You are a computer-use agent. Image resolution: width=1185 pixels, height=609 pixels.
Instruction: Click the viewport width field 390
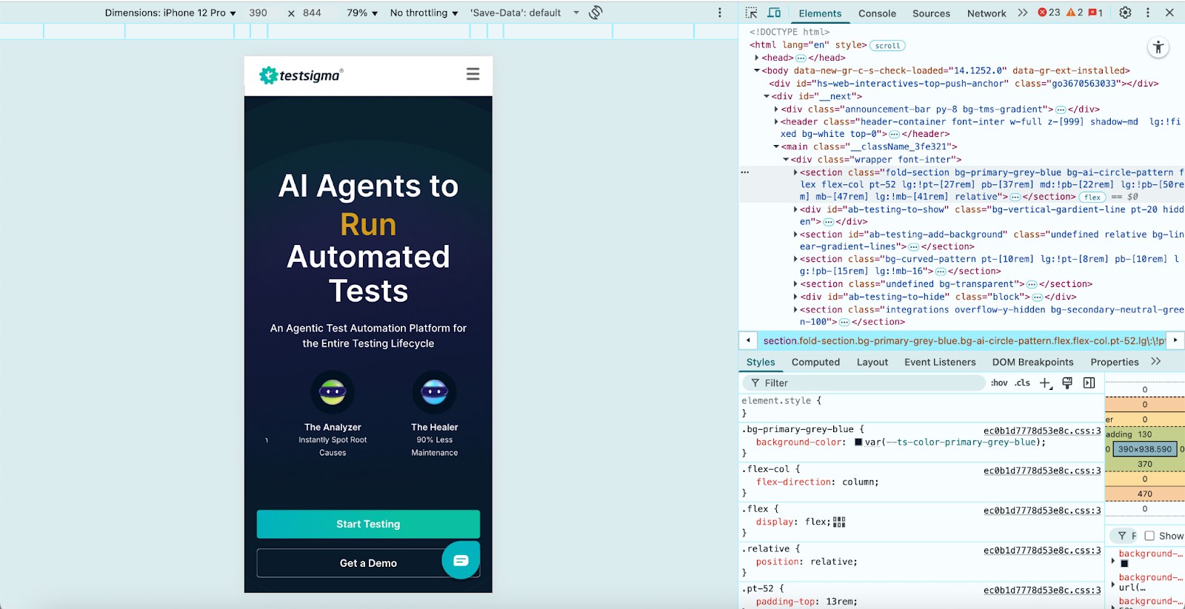(258, 13)
